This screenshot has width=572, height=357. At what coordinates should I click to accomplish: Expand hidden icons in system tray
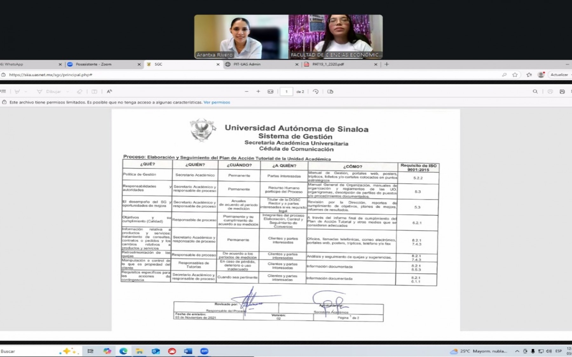click(x=516, y=351)
